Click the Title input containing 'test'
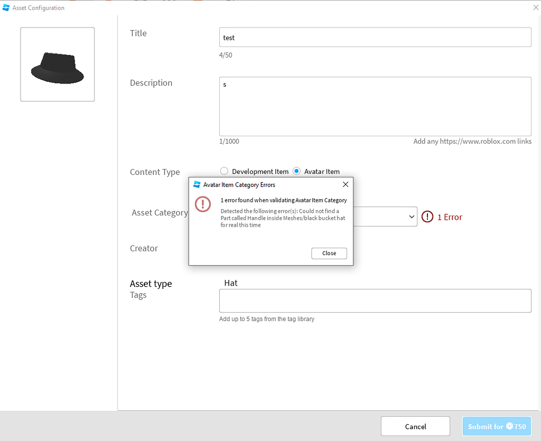 [375, 37]
